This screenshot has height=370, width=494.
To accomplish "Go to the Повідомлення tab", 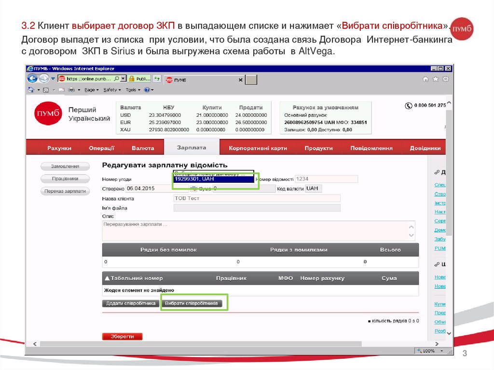I will [x=371, y=148].
